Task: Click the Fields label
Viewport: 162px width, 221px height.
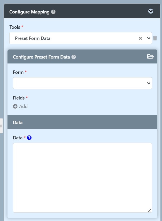Action: pos(19,98)
